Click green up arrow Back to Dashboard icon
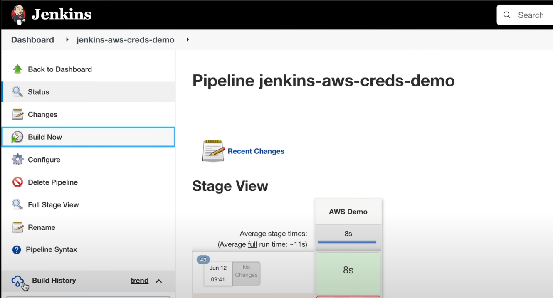 [x=17, y=69]
